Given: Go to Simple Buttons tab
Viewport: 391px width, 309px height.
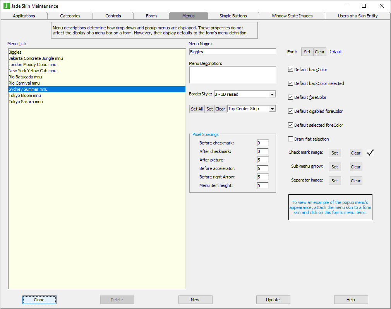Looking at the screenshot, I should pos(233,16).
